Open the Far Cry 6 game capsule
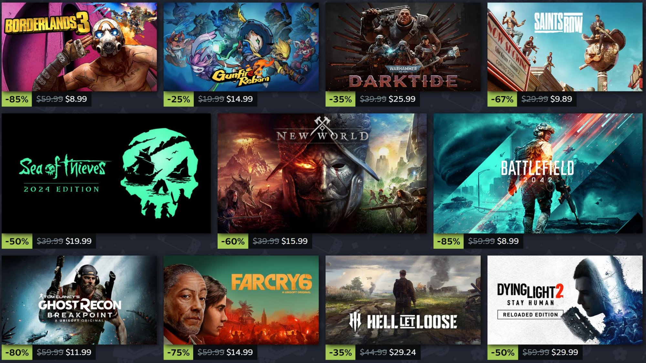This screenshot has width=646, height=363. tap(241, 300)
